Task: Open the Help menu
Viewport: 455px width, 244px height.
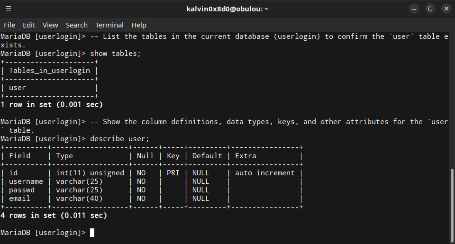Action: 139,25
